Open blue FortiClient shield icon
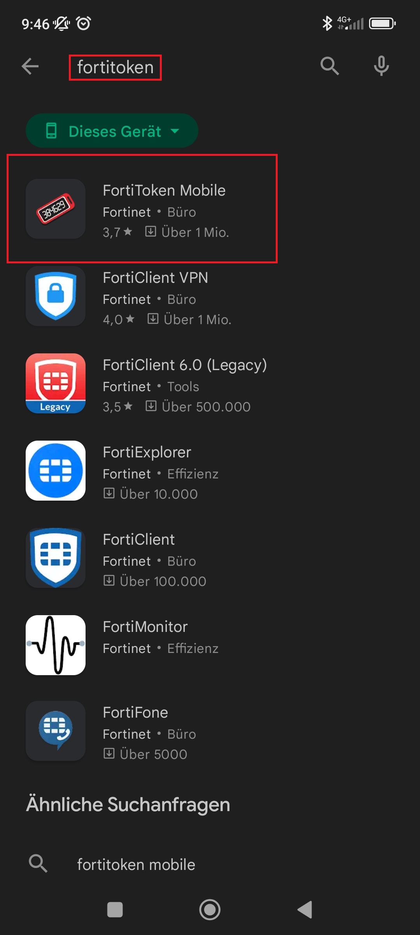 pyautogui.click(x=56, y=558)
